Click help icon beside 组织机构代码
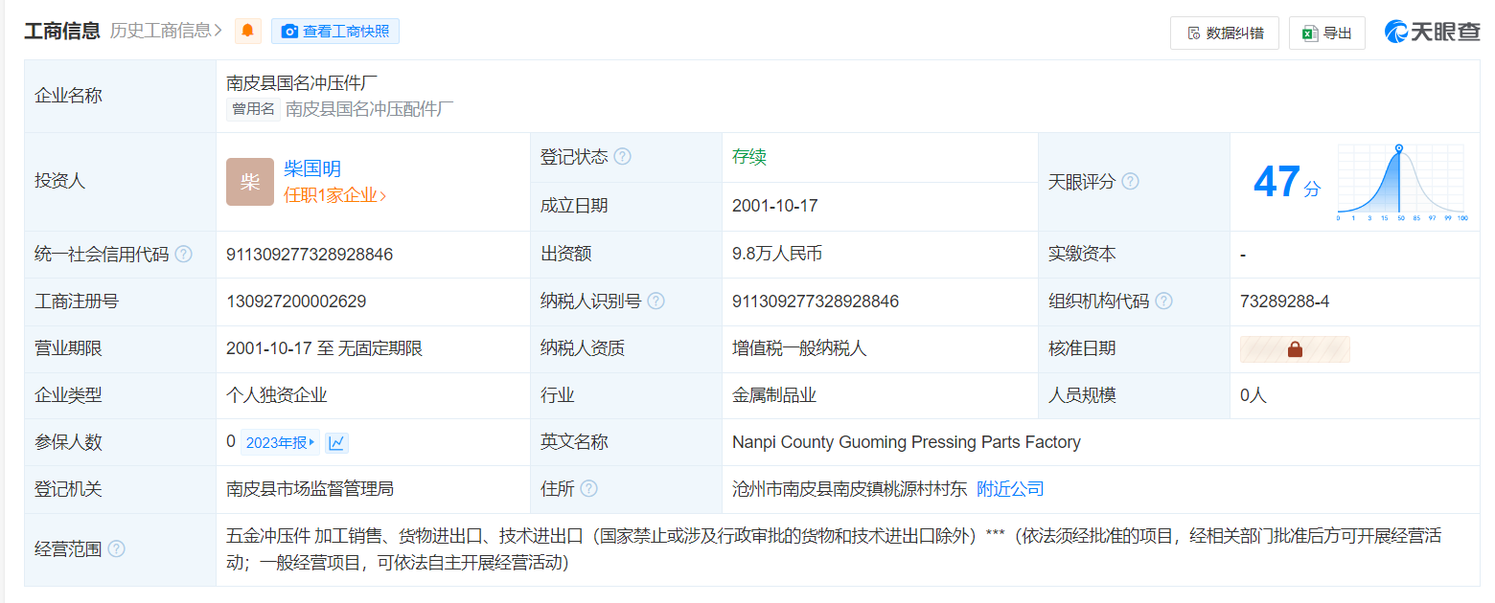The image size is (1495, 603). [x=1163, y=301]
